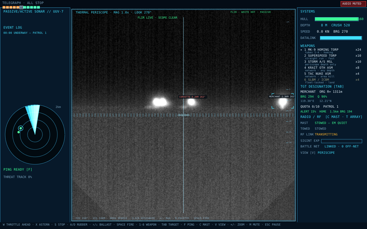The width and height of the screenshot is (367, 229).
Task: Click the DATALINK strength bar
Action: click(x=341, y=38)
